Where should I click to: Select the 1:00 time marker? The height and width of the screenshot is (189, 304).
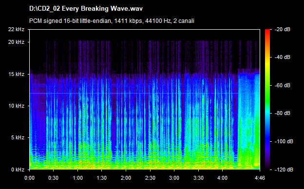78,178
